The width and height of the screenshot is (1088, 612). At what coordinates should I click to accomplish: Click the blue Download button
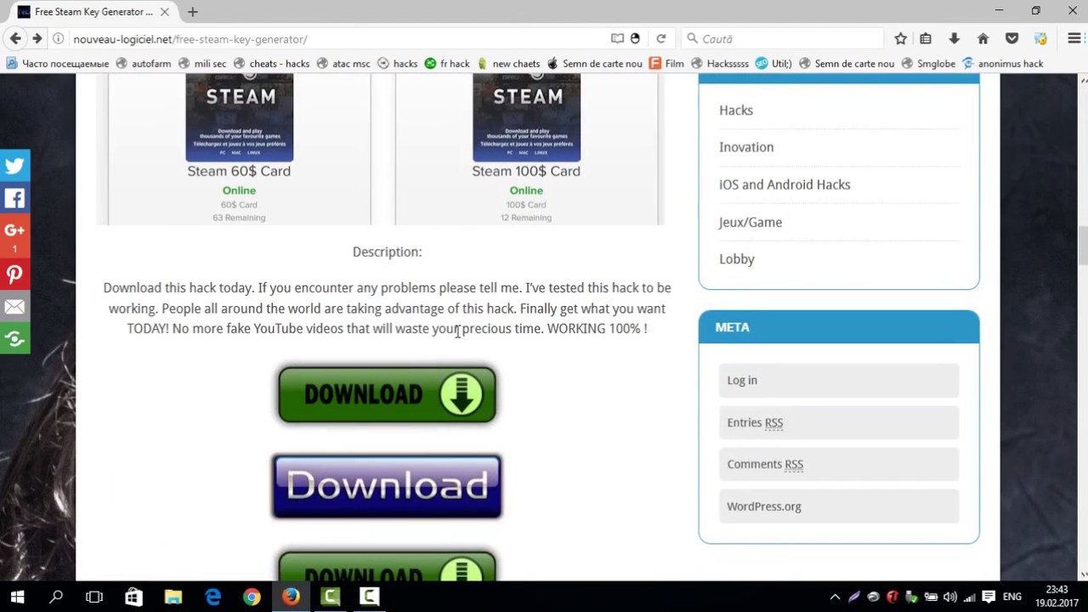(x=387, y=486)
